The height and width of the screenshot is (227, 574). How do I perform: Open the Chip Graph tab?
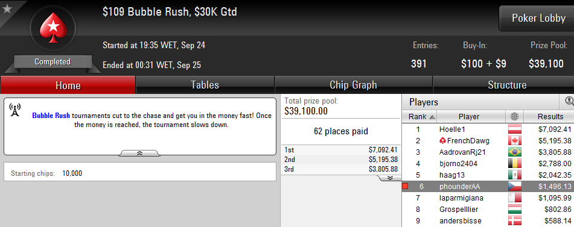tap(353, 85)
